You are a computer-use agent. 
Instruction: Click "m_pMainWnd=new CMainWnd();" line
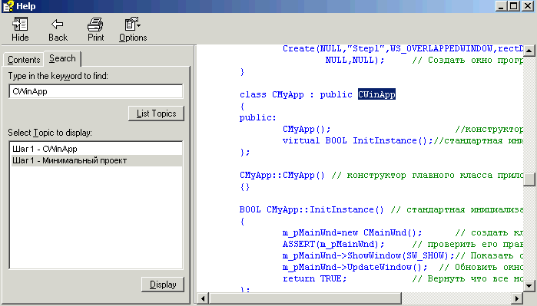point(352,232)
